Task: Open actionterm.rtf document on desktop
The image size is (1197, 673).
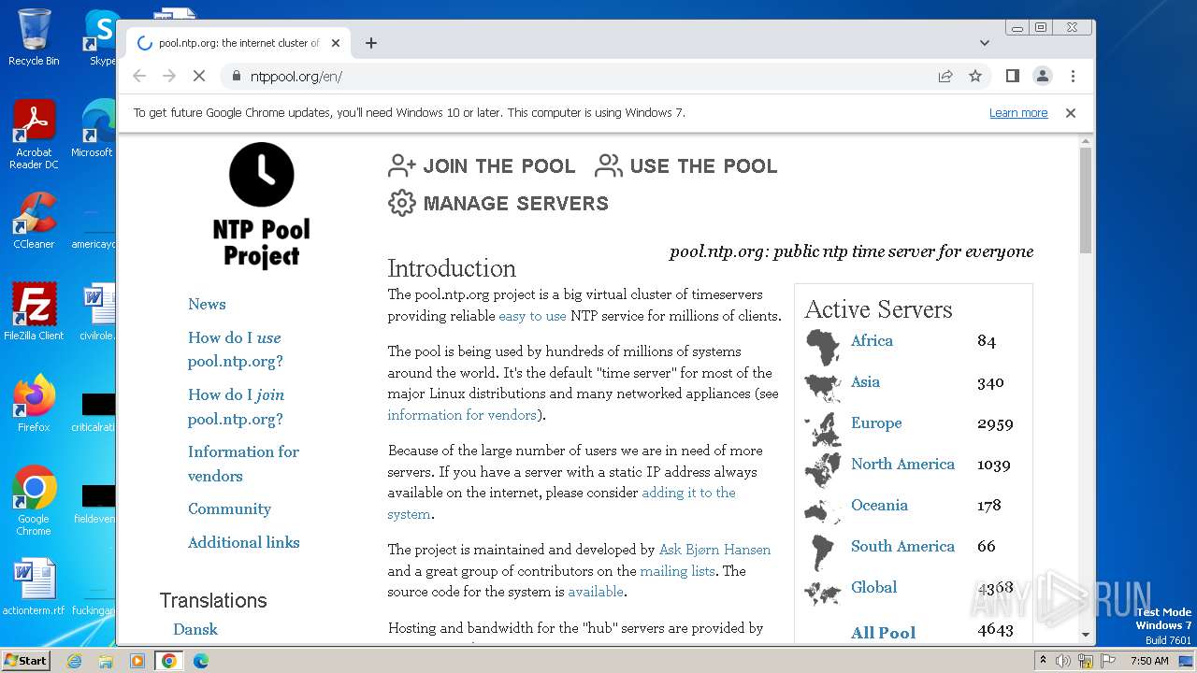Action: click(x=34, y=588)
